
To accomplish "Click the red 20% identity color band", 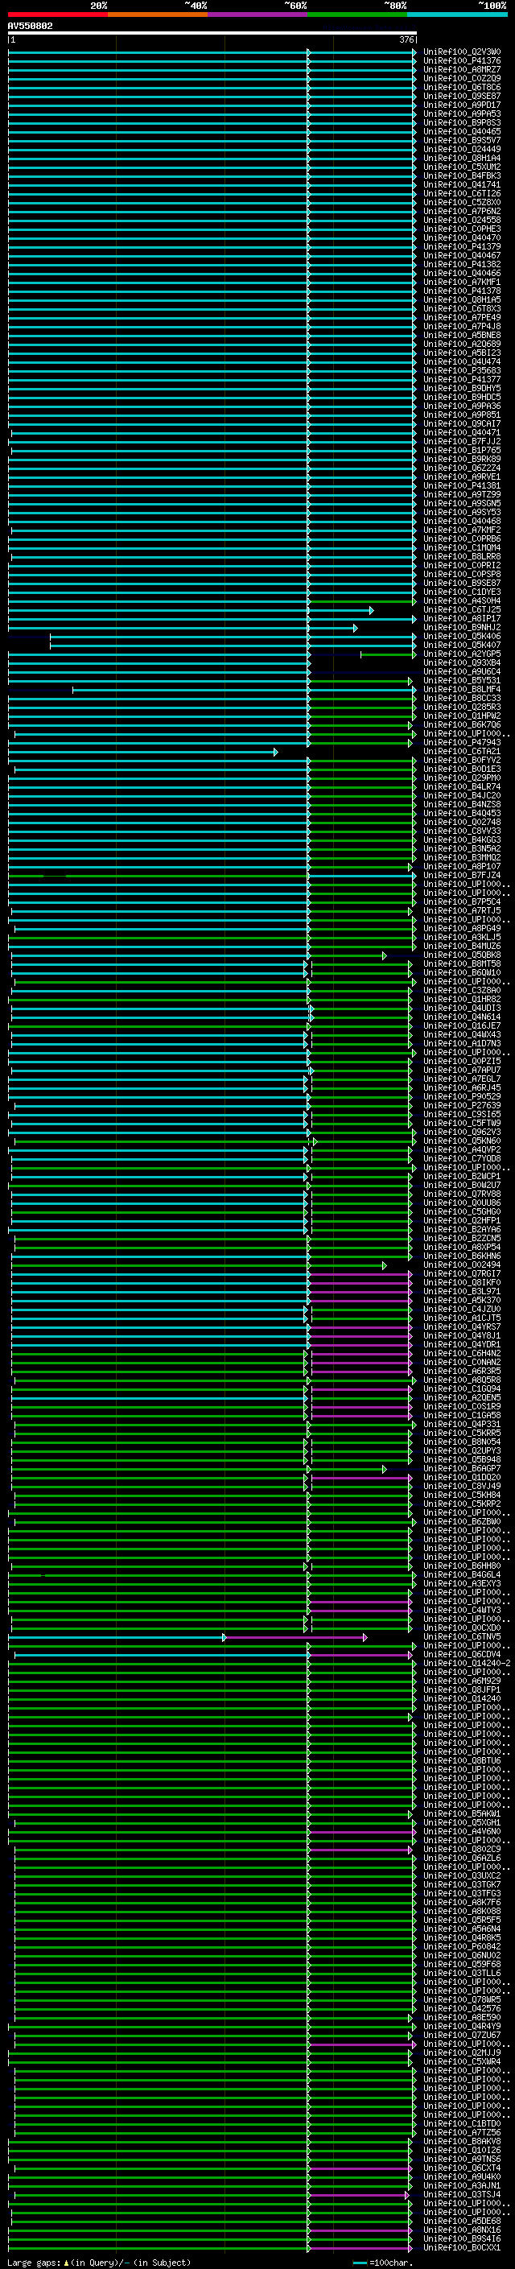I will click(58, 14).
